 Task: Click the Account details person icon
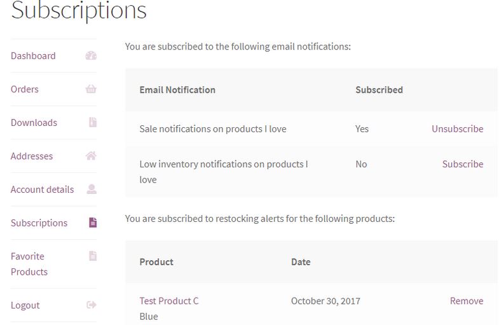[x=92, y=189]
